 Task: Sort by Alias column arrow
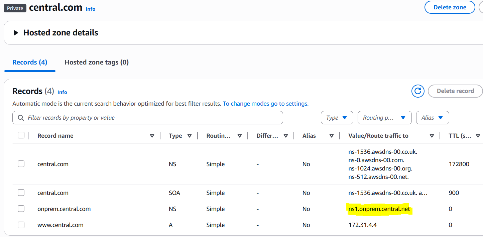332,136
